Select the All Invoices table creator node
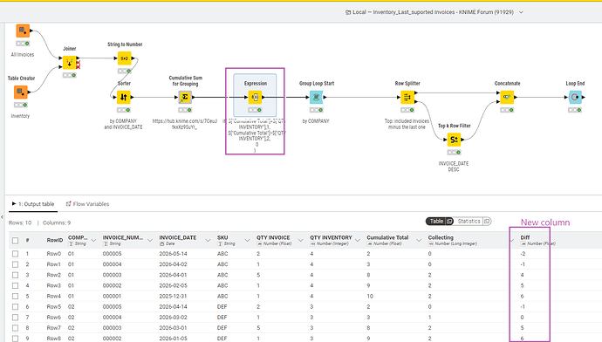The height and width of the screenshot is (342, 602). pyautogui.click(x=23, y=31)
